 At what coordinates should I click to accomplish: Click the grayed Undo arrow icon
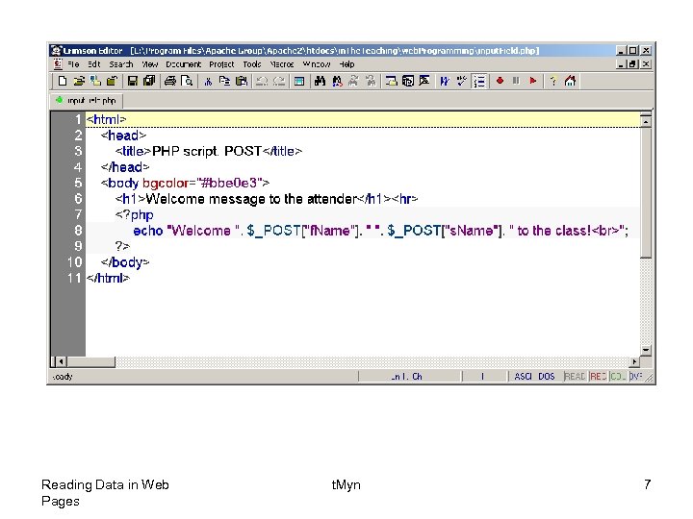tap(262, 81)
